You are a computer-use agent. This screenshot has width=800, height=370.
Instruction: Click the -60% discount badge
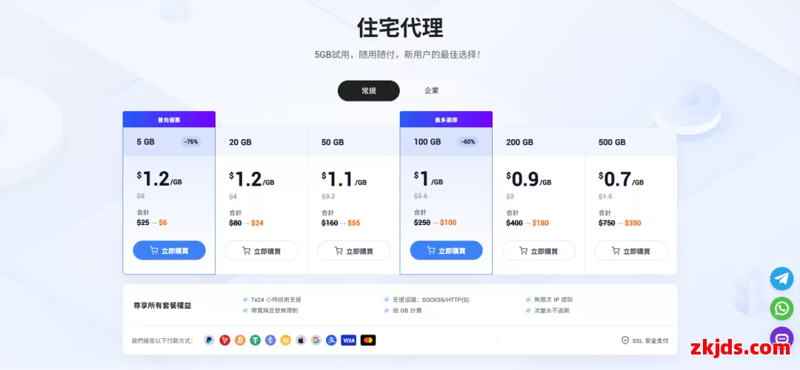(x=468, y=141)
